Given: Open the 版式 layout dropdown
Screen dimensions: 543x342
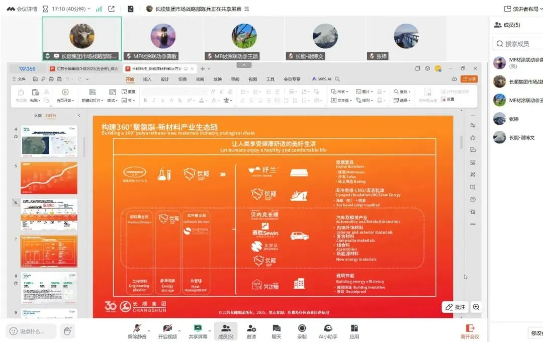Looking at the screenshot, I should click(x=112, y=101).
